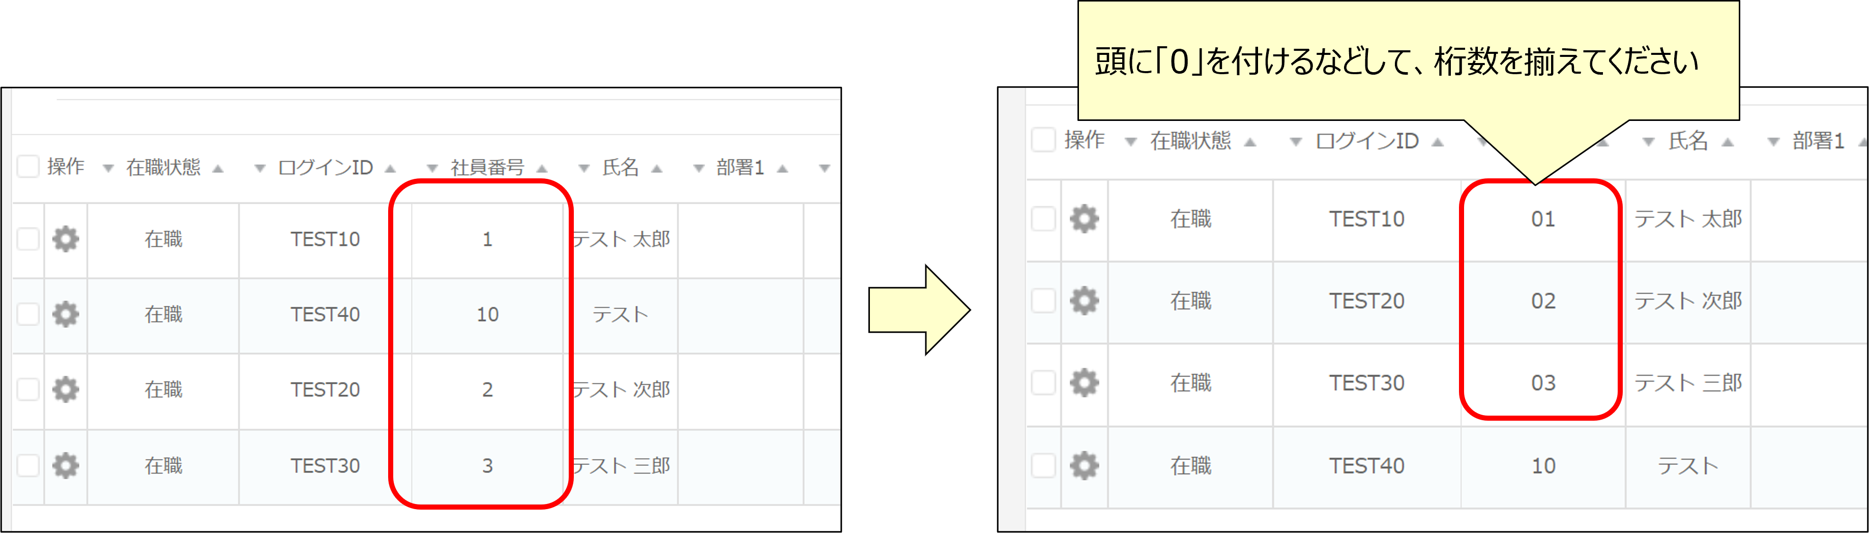Click the name テスト 次郎 in right table

[x=1687, y=300]
